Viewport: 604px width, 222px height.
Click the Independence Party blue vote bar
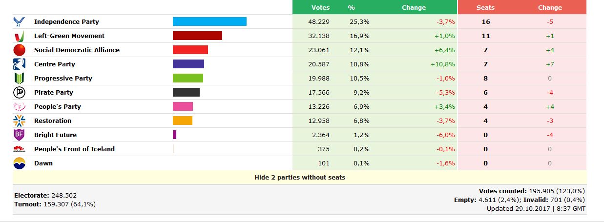click(209, 22)
